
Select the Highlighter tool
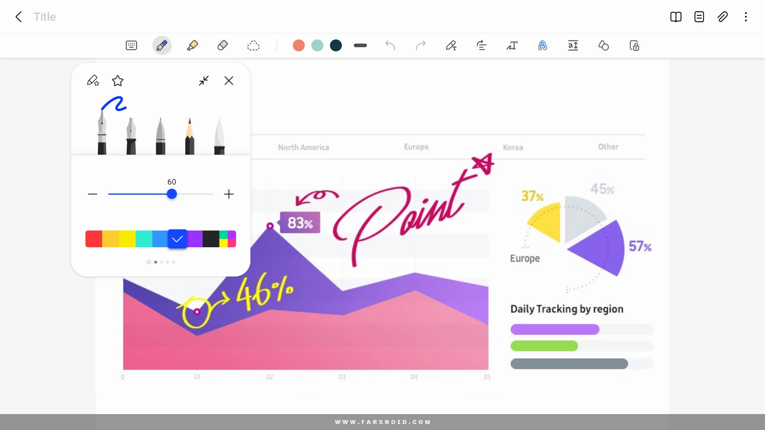192,45
